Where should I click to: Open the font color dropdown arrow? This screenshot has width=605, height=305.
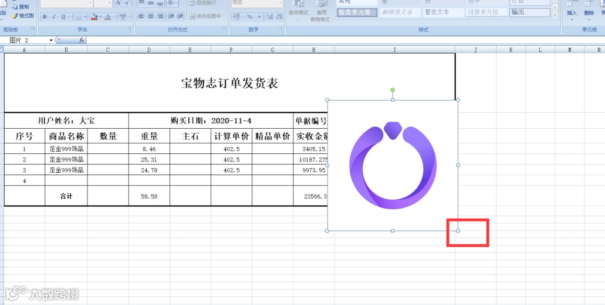[x=114, y=17]
